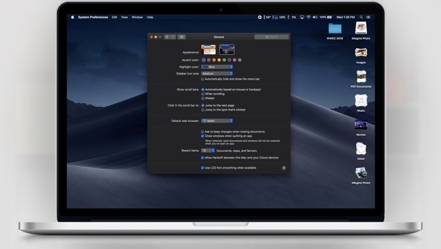441x249 pixels.
Task: Enable Ask to keep changes when closing documents
Action: coord(202,132)
